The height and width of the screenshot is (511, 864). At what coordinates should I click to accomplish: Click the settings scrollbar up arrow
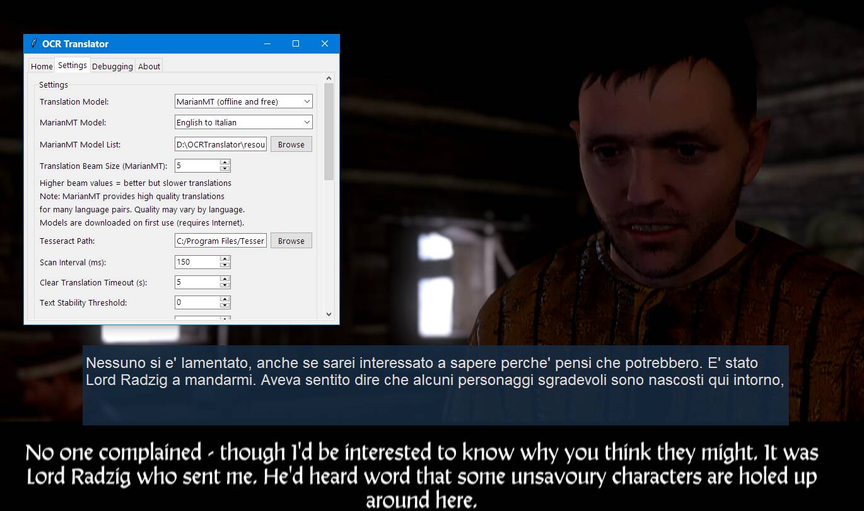point(329,79)
